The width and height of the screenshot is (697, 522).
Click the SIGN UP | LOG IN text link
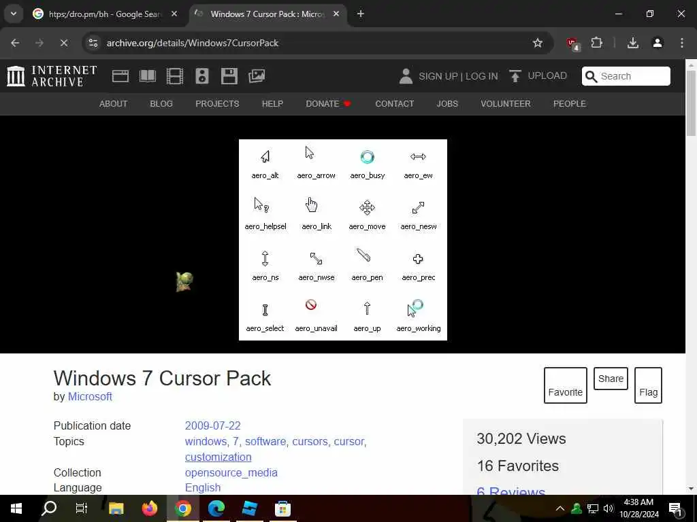[458, 76]
